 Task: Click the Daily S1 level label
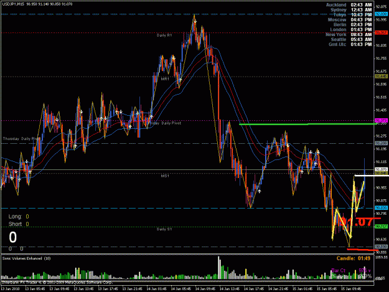(164, 229)
